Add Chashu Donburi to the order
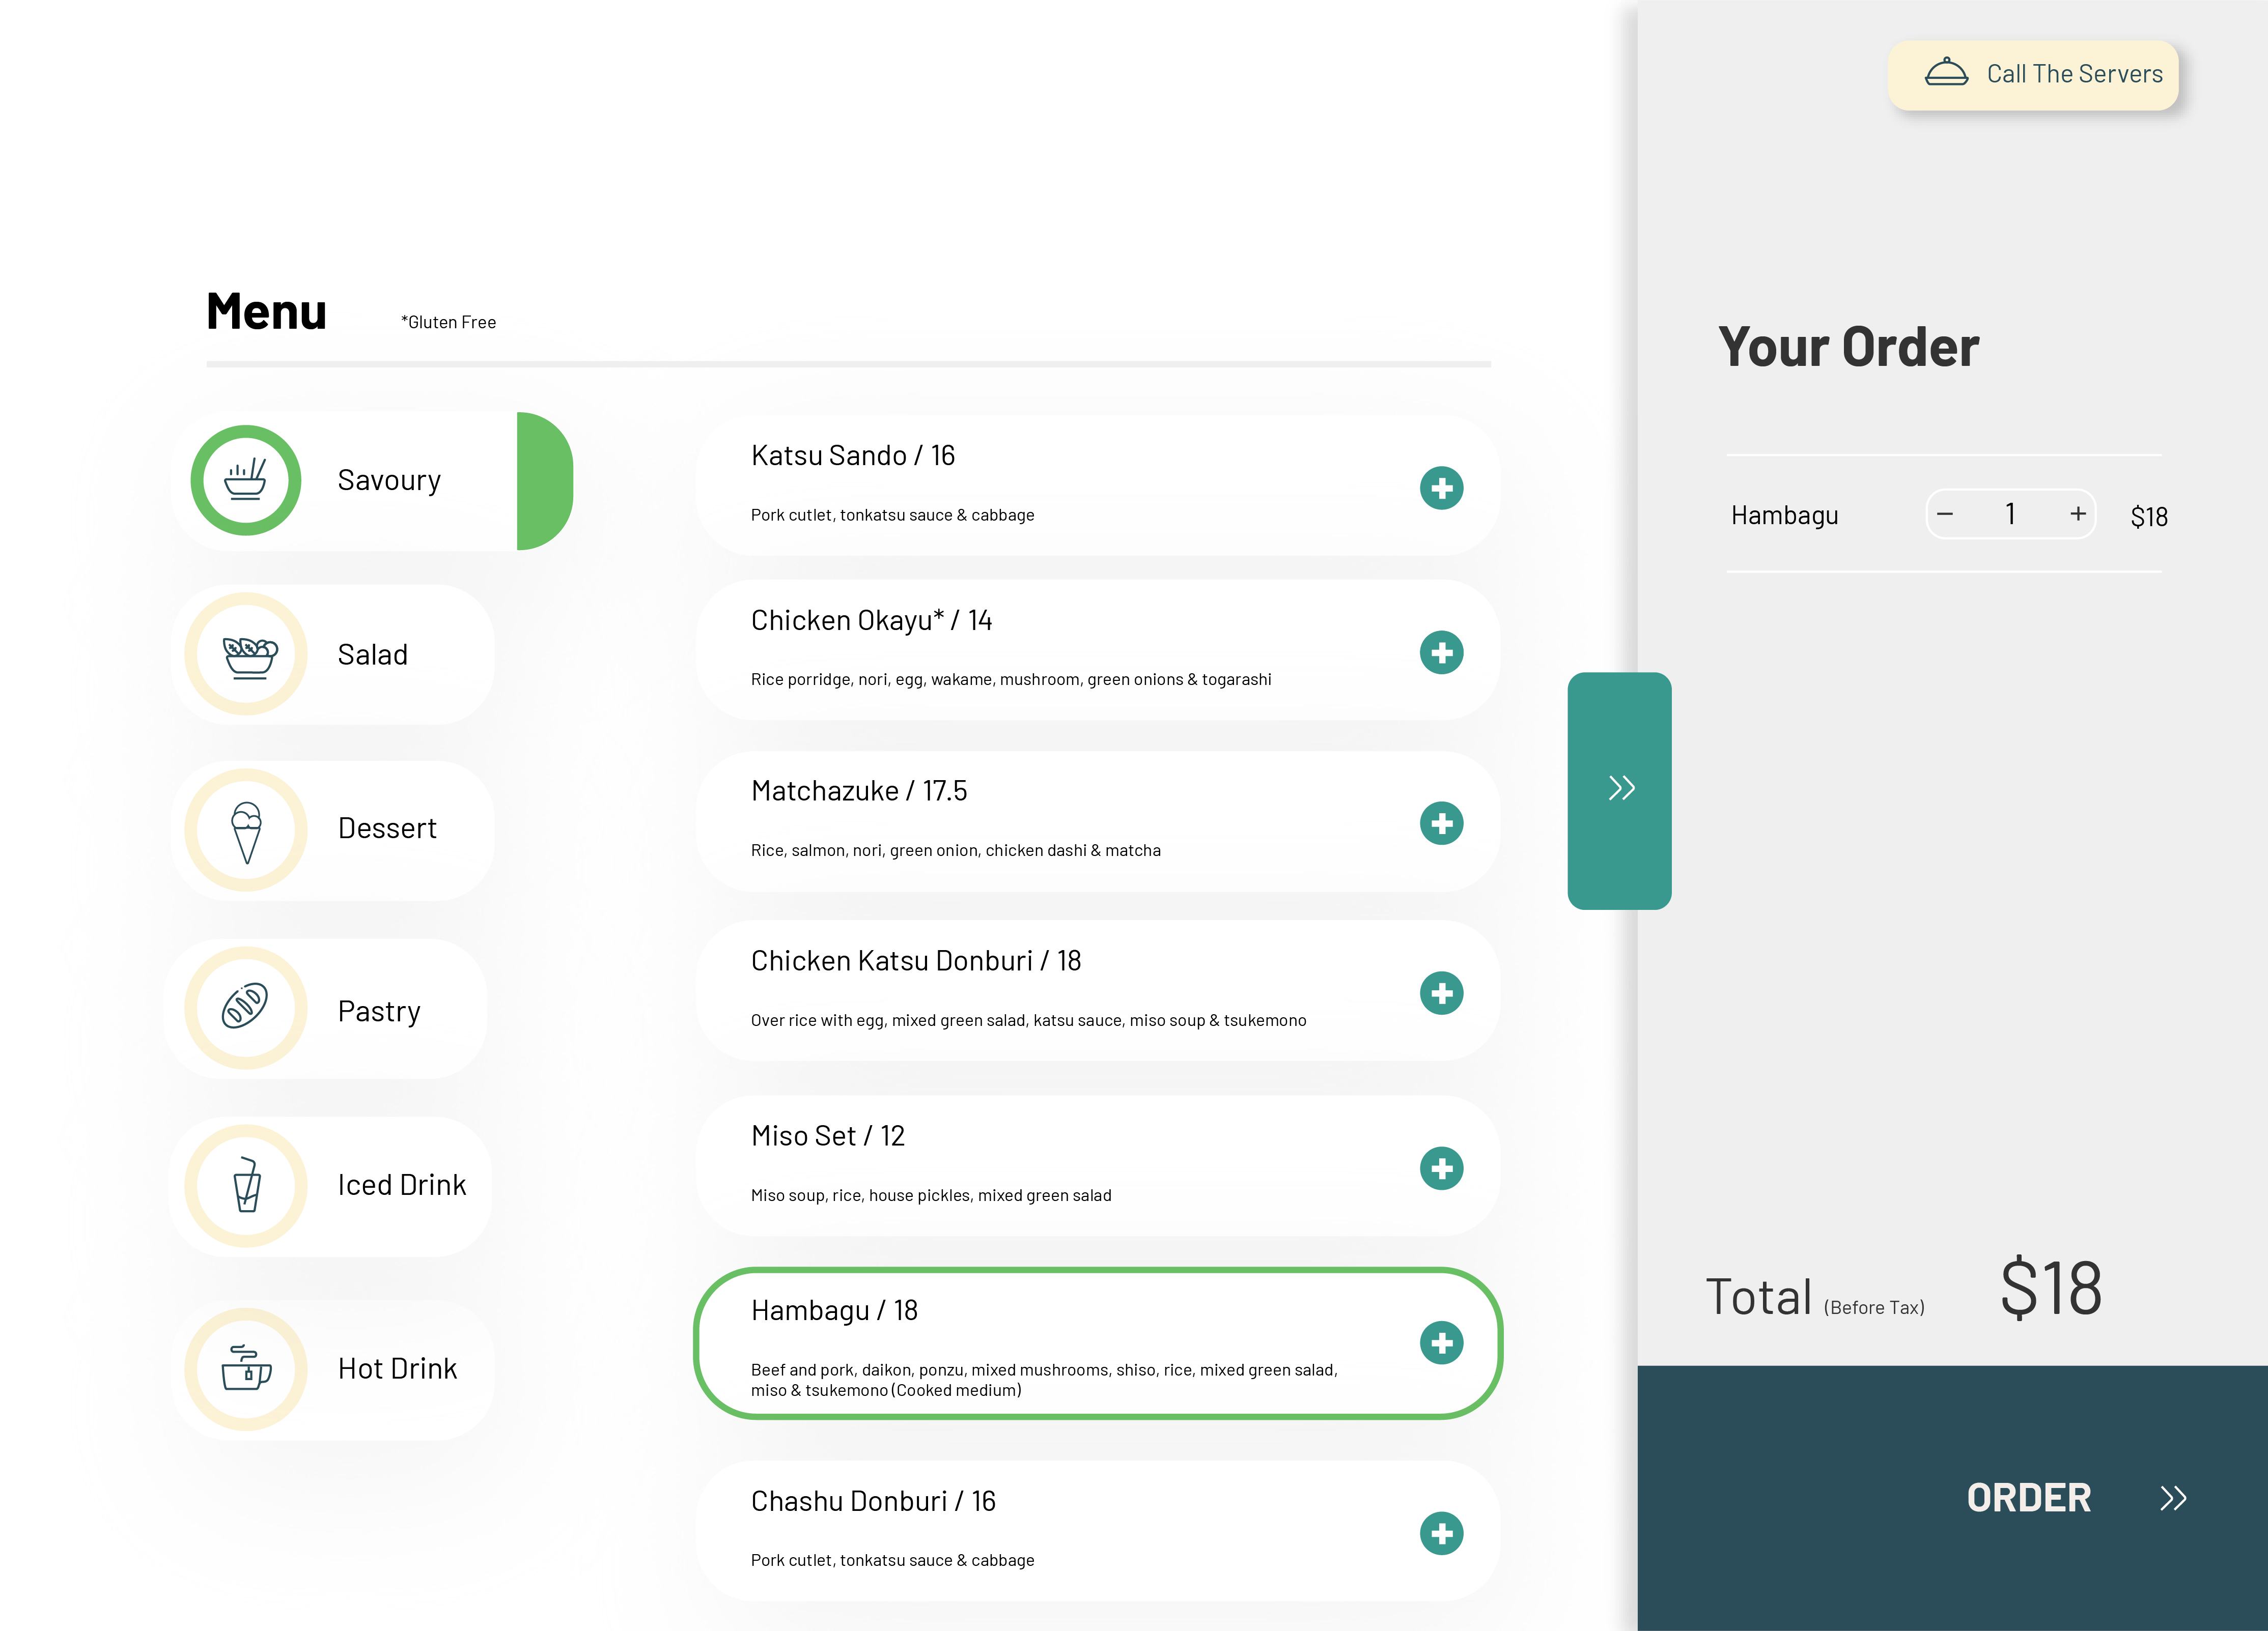This screenshot has width=2268, height=1631. pos(1441,1533)
